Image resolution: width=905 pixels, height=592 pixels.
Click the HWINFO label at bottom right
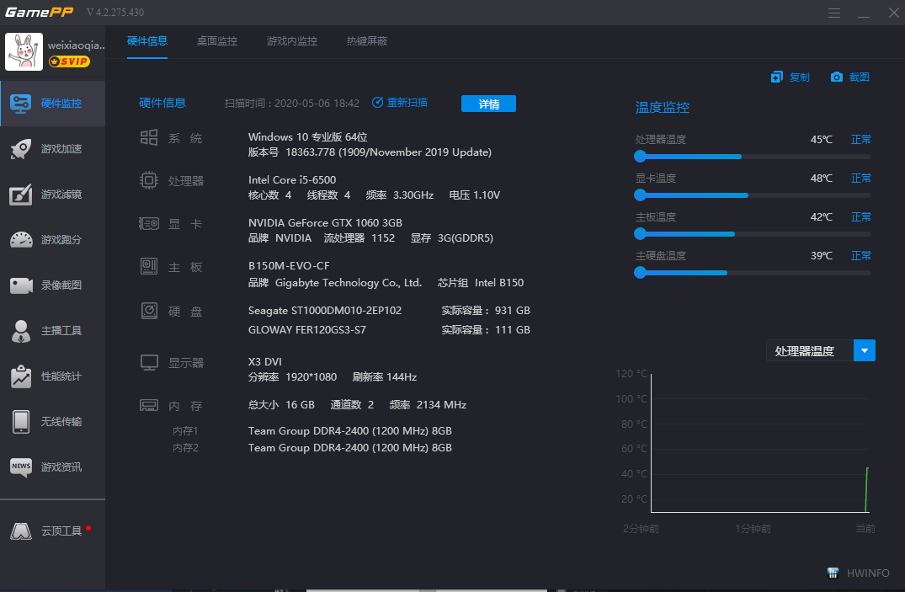click(868, 573)
